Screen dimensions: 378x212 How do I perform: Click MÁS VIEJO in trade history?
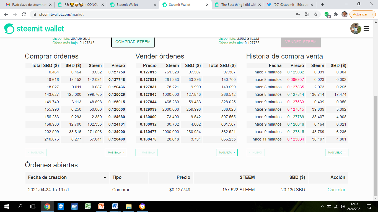337,152
